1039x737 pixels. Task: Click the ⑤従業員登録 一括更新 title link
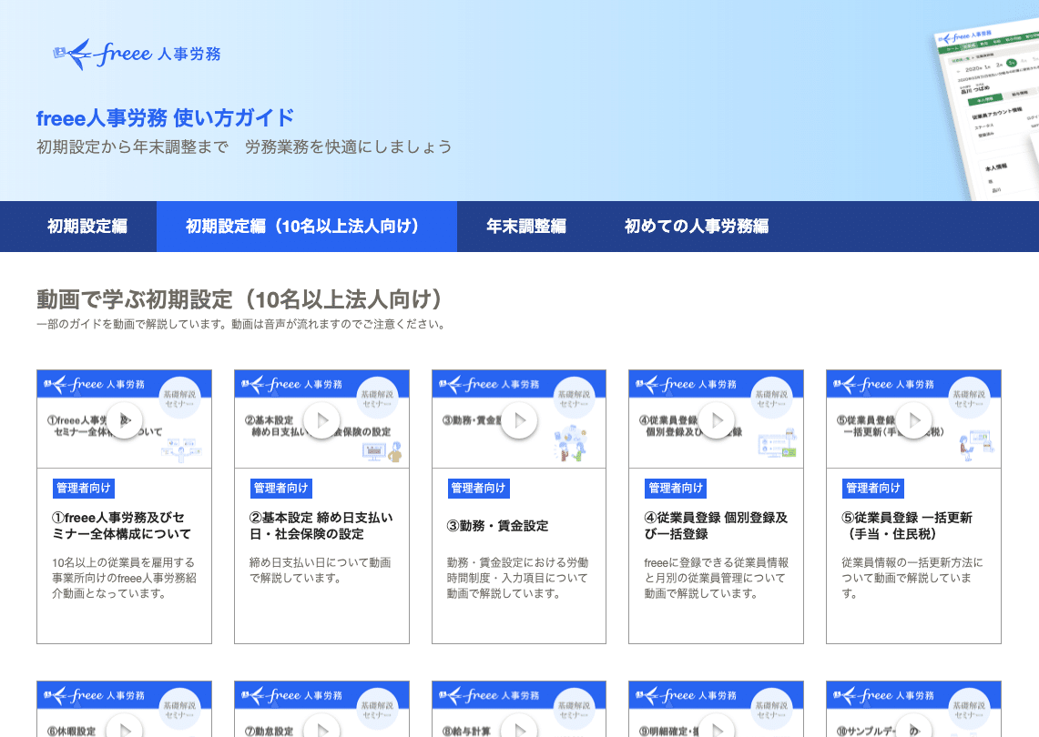913,526
